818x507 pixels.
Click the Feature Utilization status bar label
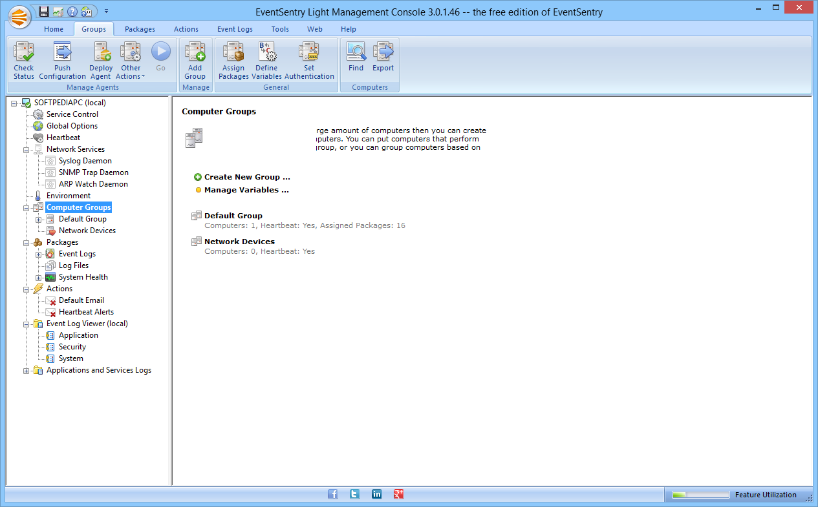766,495
